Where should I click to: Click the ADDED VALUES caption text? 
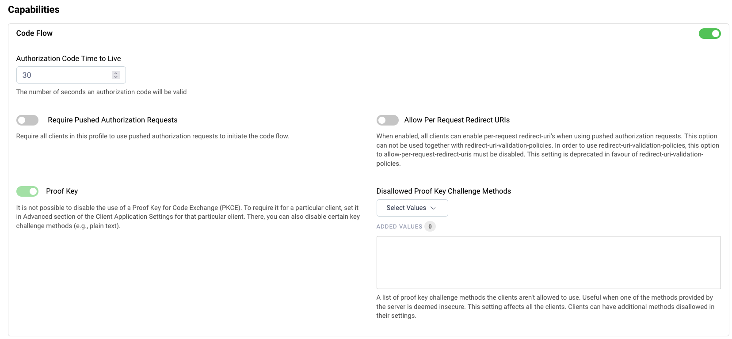click(x=399, y=227)
